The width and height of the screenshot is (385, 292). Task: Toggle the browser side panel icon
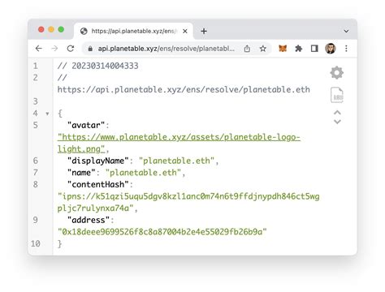pos(314,49)
